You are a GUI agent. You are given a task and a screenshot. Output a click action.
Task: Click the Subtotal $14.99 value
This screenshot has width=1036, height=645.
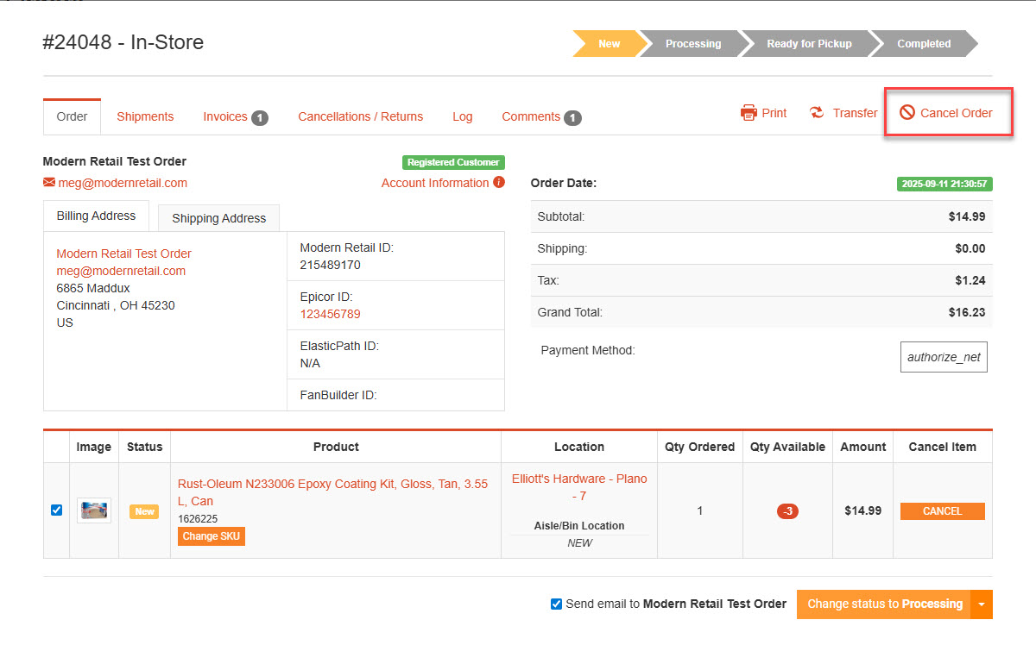[x=967, y=216]
